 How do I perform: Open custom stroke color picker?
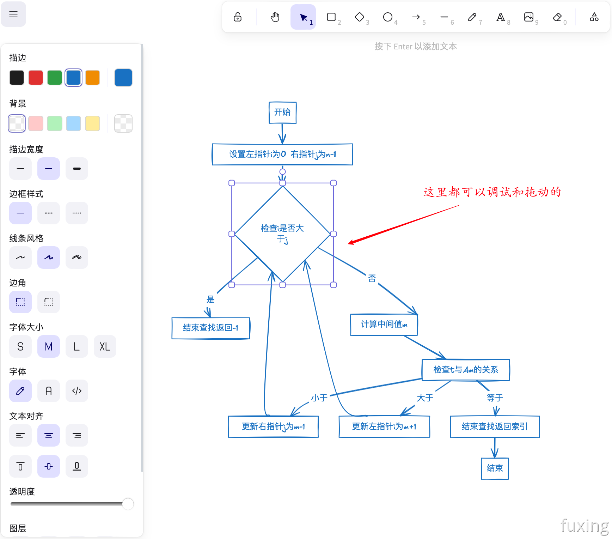tap(123, 78)
